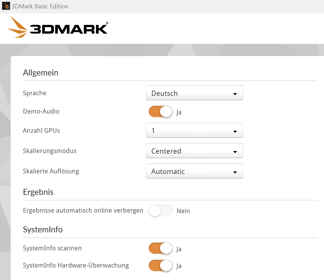Click the Nein label beside results toggle
The width and height of the screenshot is (324, 280).
(x=183, y=211)
